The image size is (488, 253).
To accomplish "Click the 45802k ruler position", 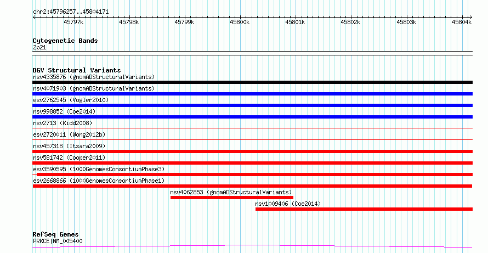I will click(350, 22).
